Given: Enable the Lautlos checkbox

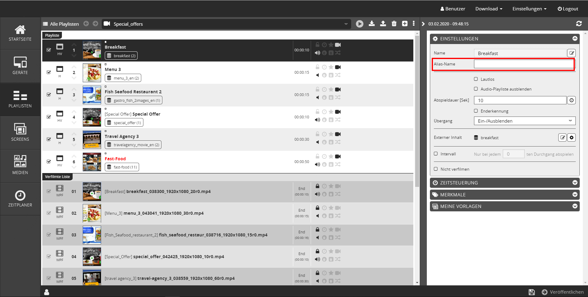Looking at the screenshot, I should [476, 79].
